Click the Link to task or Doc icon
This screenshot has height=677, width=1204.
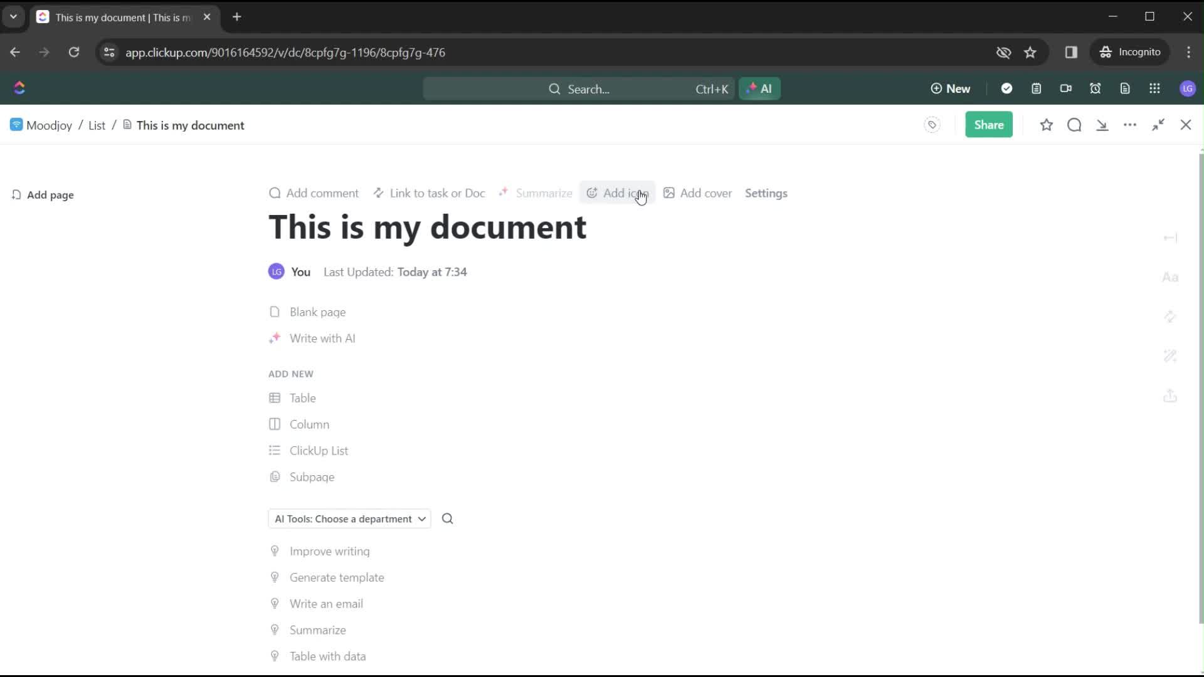click(x=378, y=192)
